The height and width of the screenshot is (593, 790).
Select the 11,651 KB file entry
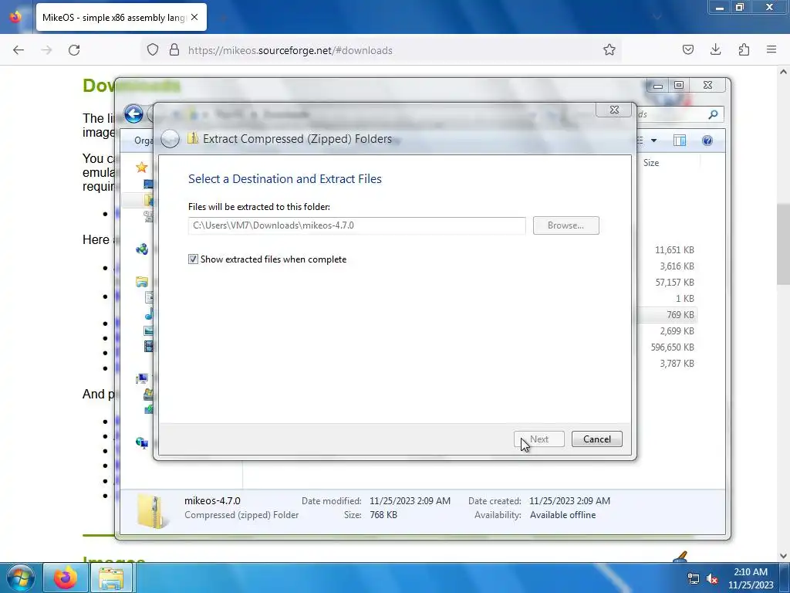(674, 250)
